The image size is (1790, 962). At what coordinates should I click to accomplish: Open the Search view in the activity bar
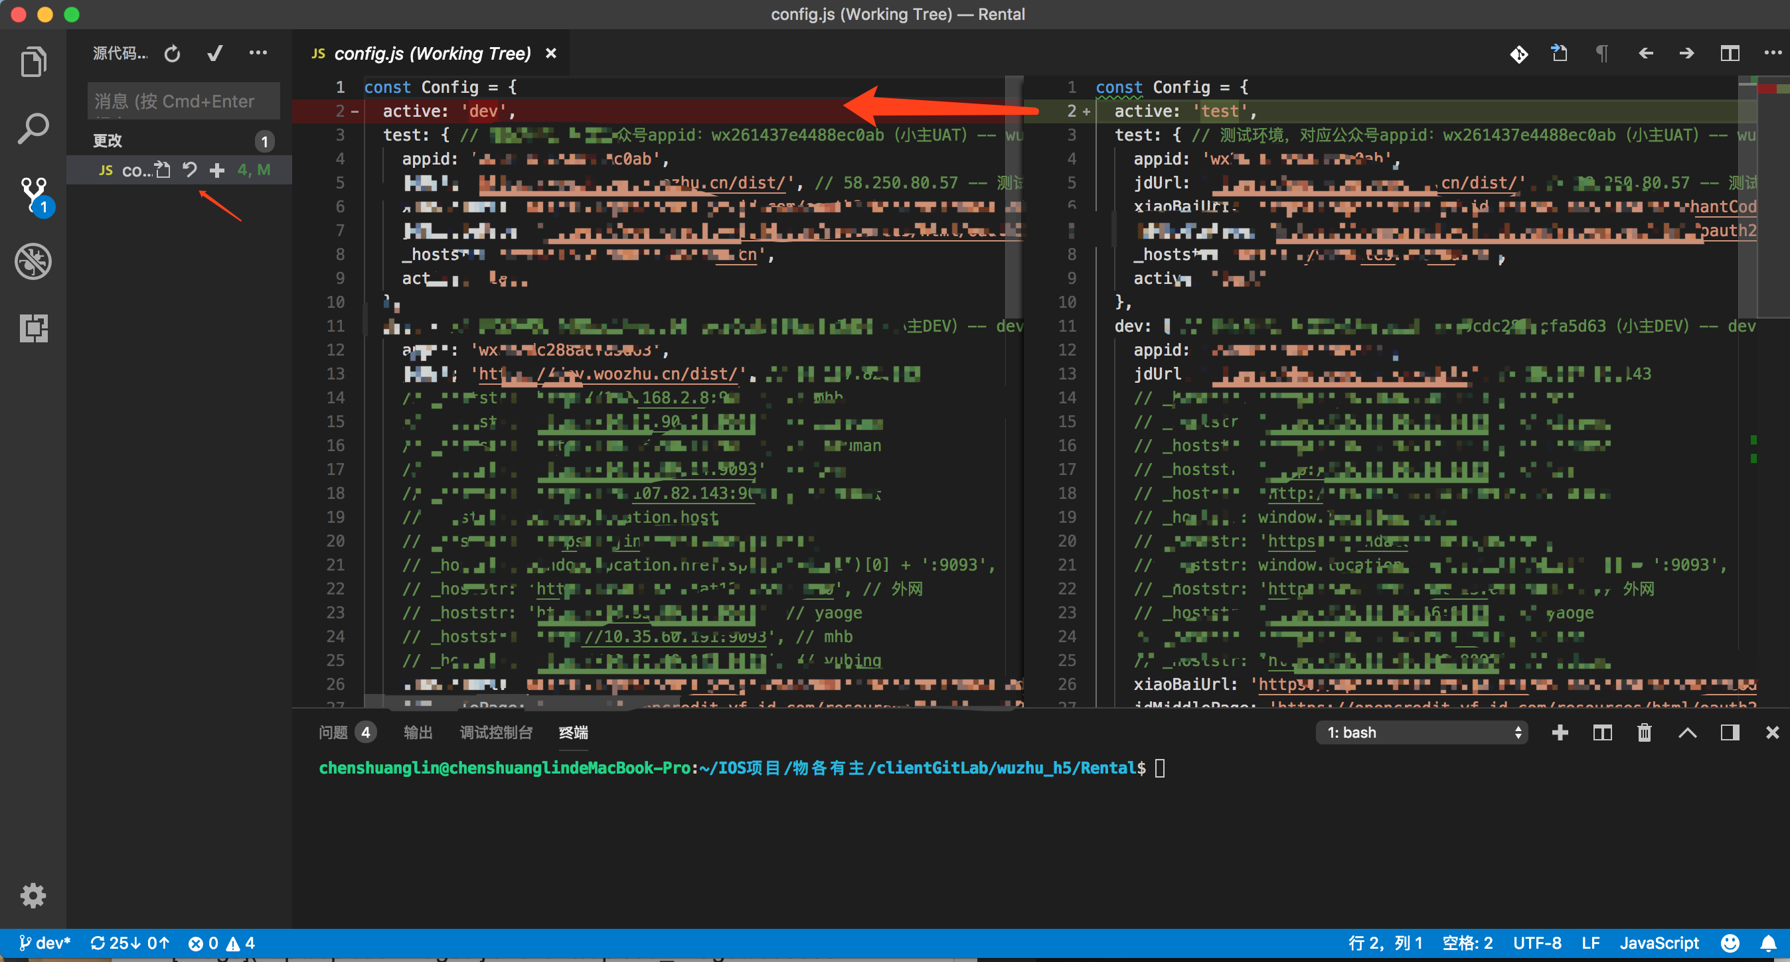tap(33, 128)
